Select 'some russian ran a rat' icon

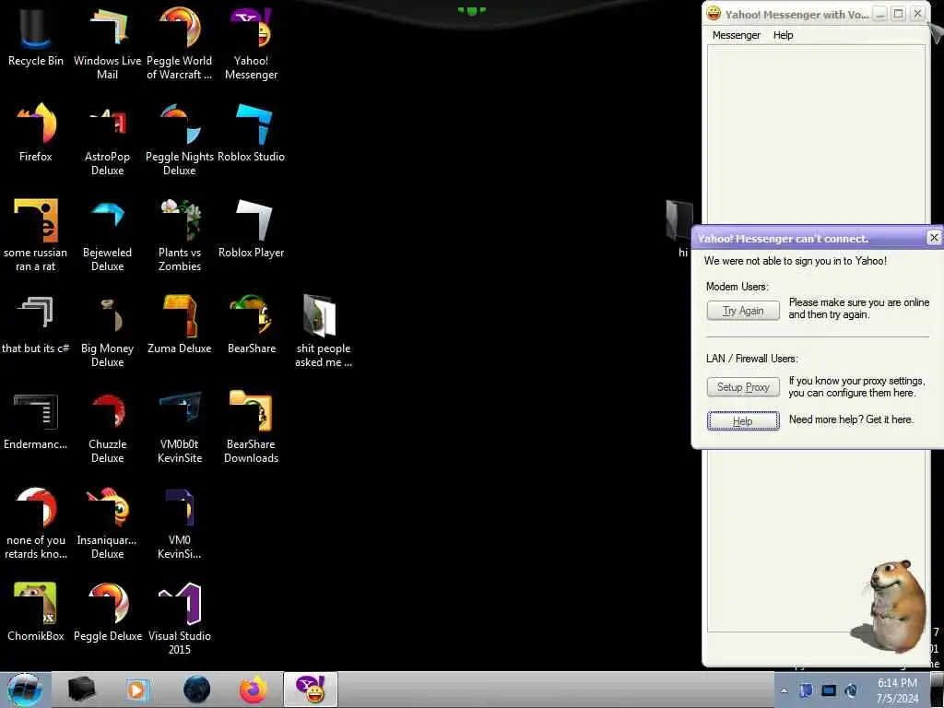36,235
